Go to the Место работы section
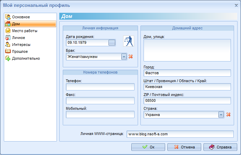Image resolution: width=241 pixels, height=155 pixels. coord(25,31)
